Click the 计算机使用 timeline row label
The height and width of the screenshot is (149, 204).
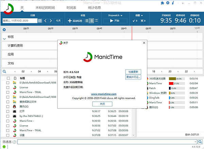[15, 46]
